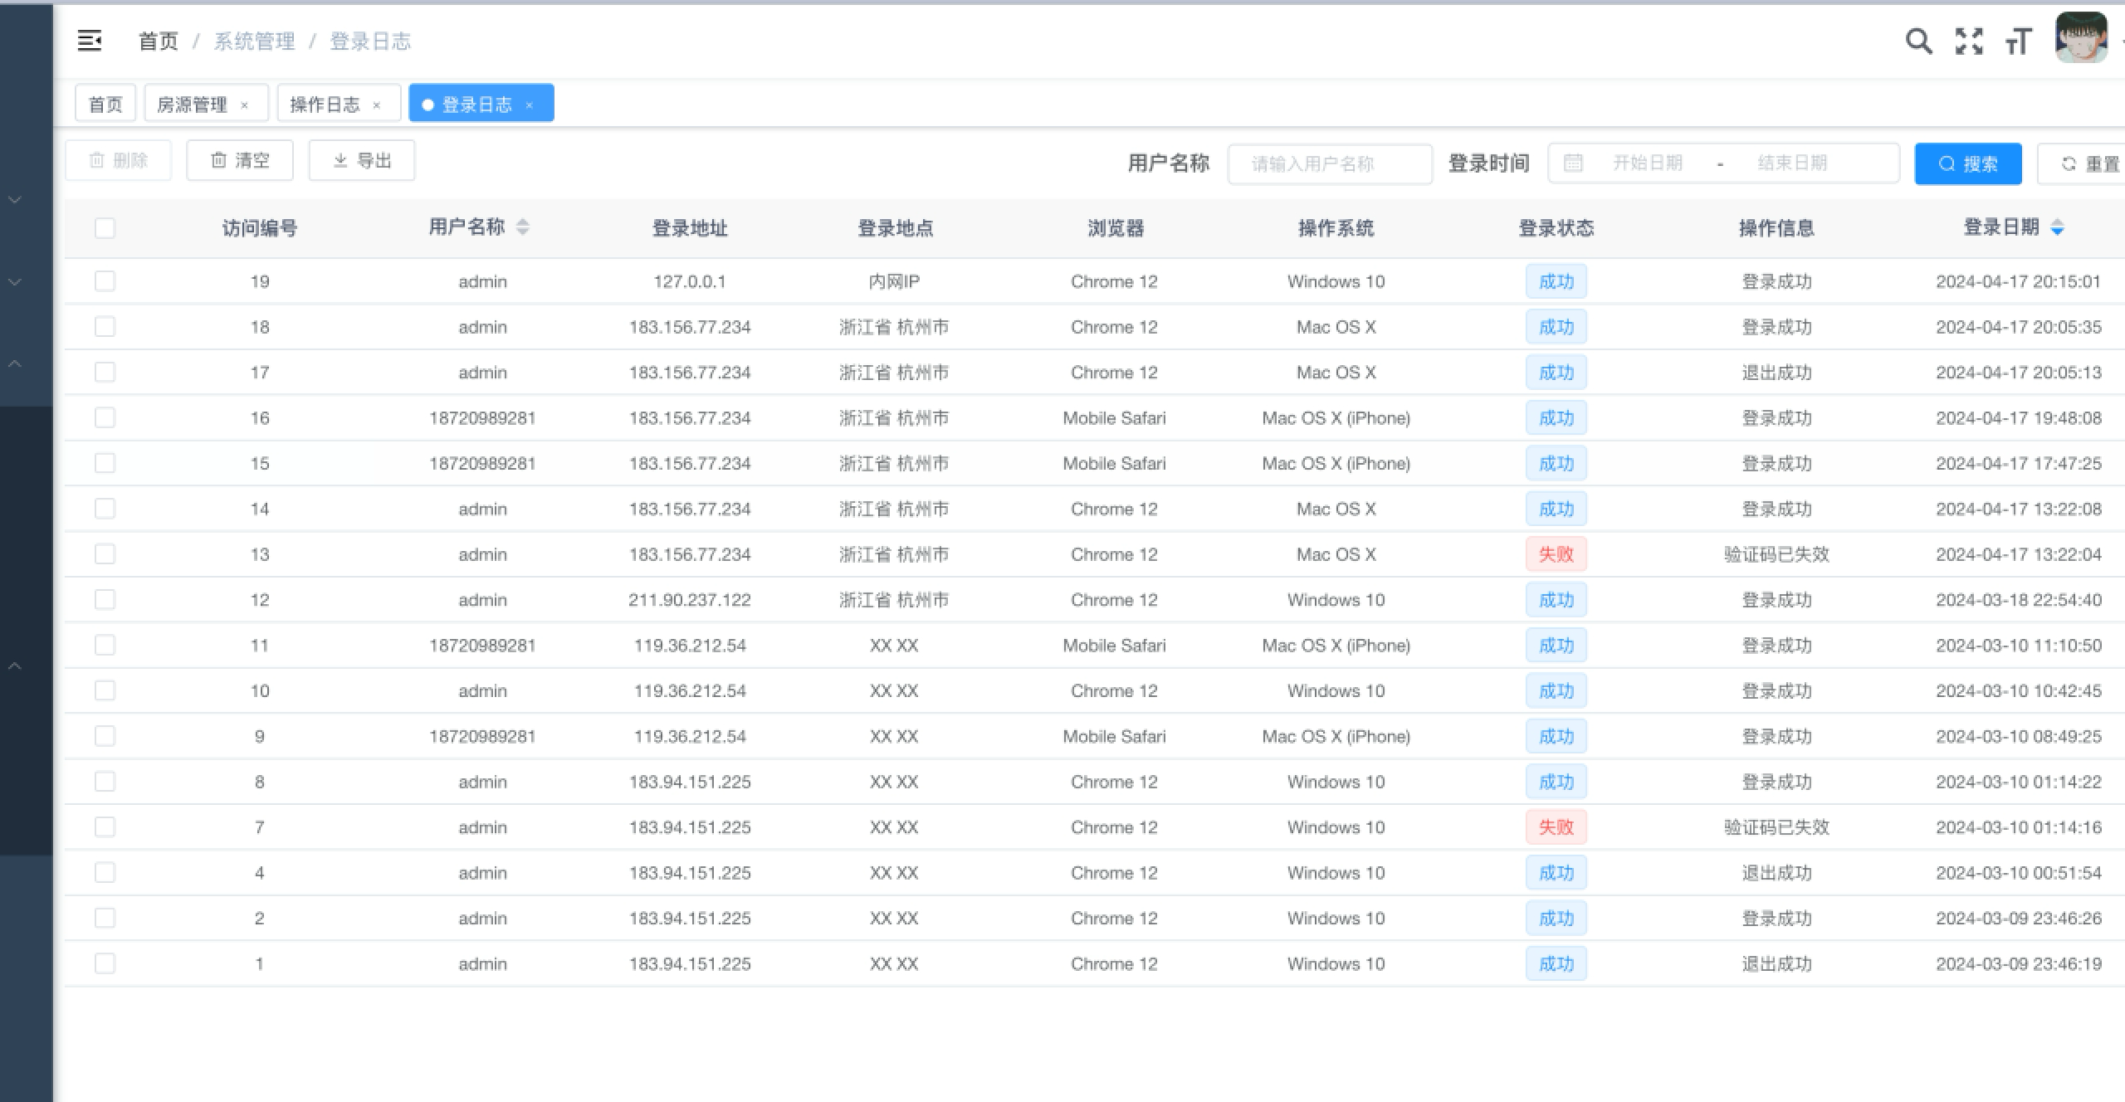Switch to the 操作日志 tab
This screenshot has width=2125, height=1102.
(325, 104)
